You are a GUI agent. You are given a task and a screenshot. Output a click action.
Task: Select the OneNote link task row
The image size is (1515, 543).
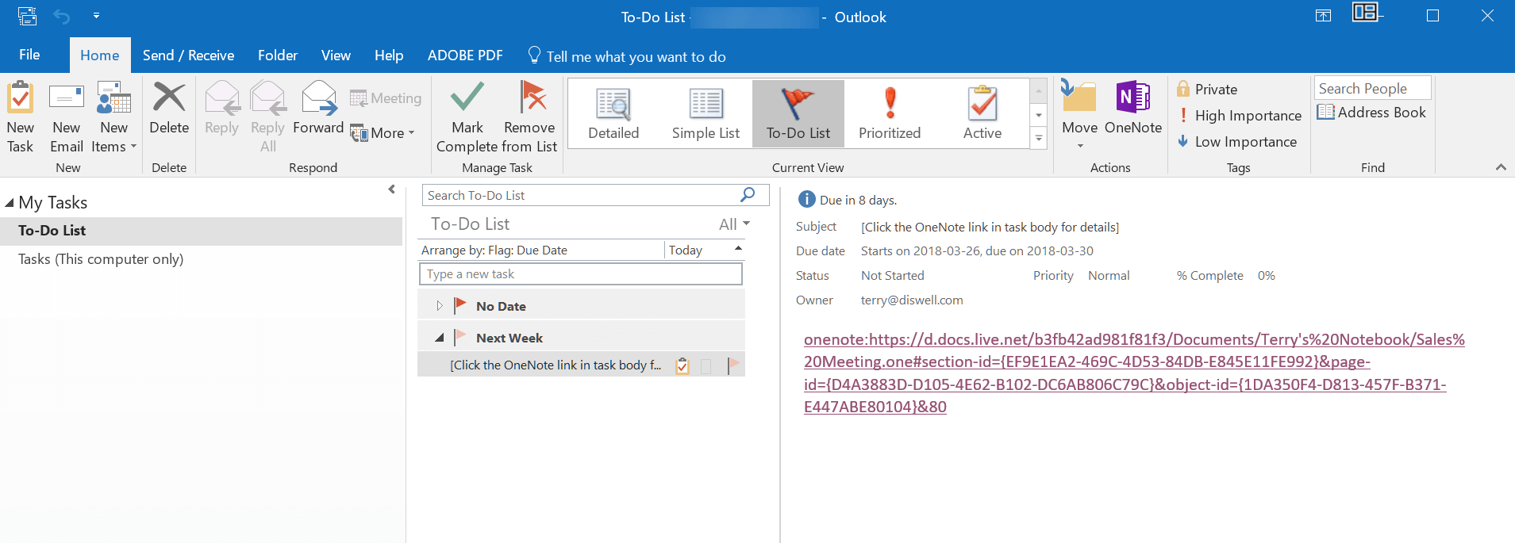click(x=581, y=365)
